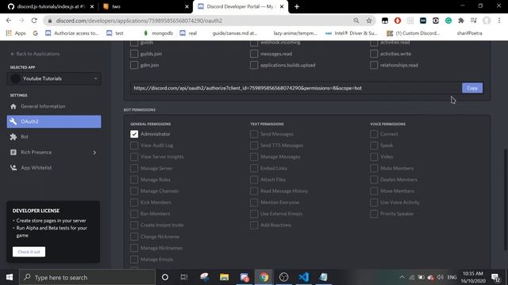Switch to Chrome on the taskbar
The height and width of the screenshot is (285, 508).
[x=264, y=277]
